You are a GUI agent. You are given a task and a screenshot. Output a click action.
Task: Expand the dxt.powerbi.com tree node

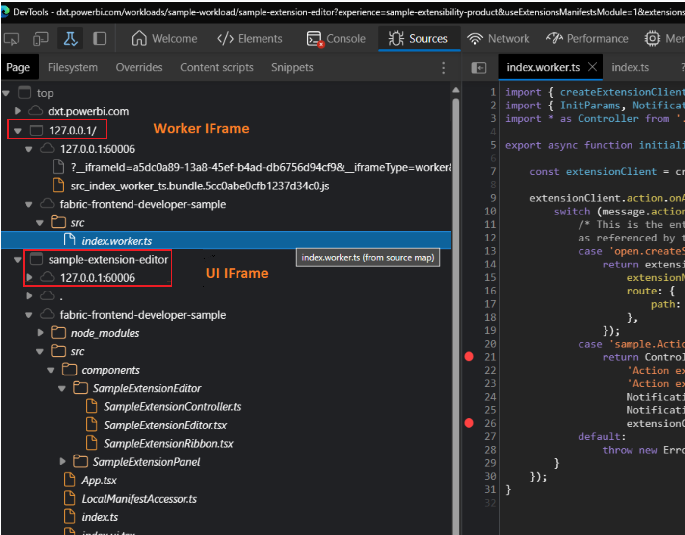point(18,111)
